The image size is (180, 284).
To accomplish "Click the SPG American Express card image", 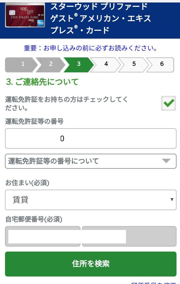I will click(25, 16).
